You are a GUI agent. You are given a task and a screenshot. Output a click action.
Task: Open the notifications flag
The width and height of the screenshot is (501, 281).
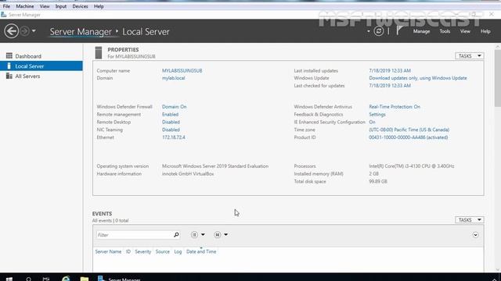tap(399, 30)
